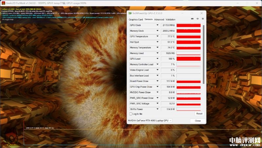
Task: Open the 16-Pin Power dropdown arrow
Action: point(158,109)
